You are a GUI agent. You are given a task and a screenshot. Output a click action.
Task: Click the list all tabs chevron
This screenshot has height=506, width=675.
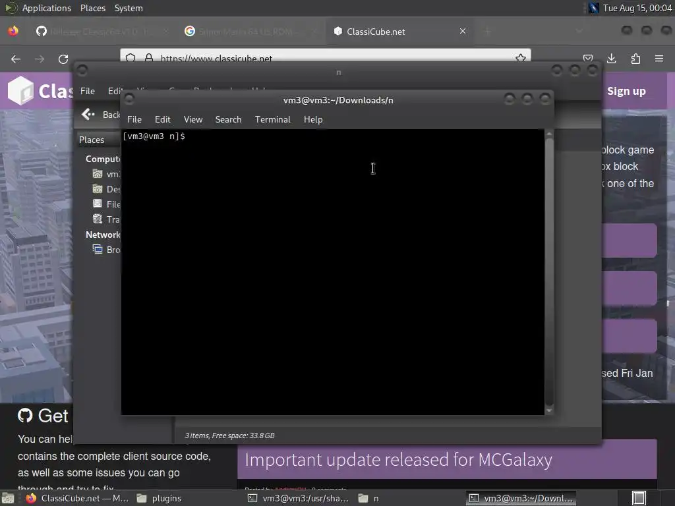[579, 31]
